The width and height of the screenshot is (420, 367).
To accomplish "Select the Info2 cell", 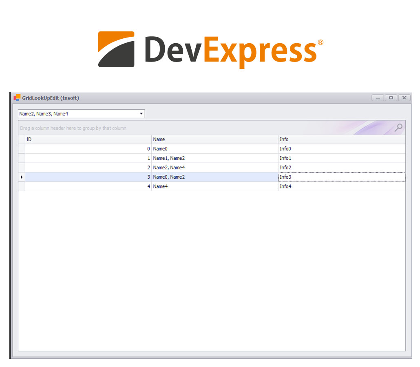I will 342,168.
